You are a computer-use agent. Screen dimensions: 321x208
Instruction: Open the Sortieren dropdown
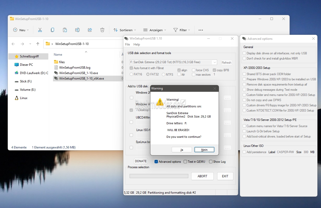coord(125,30)
